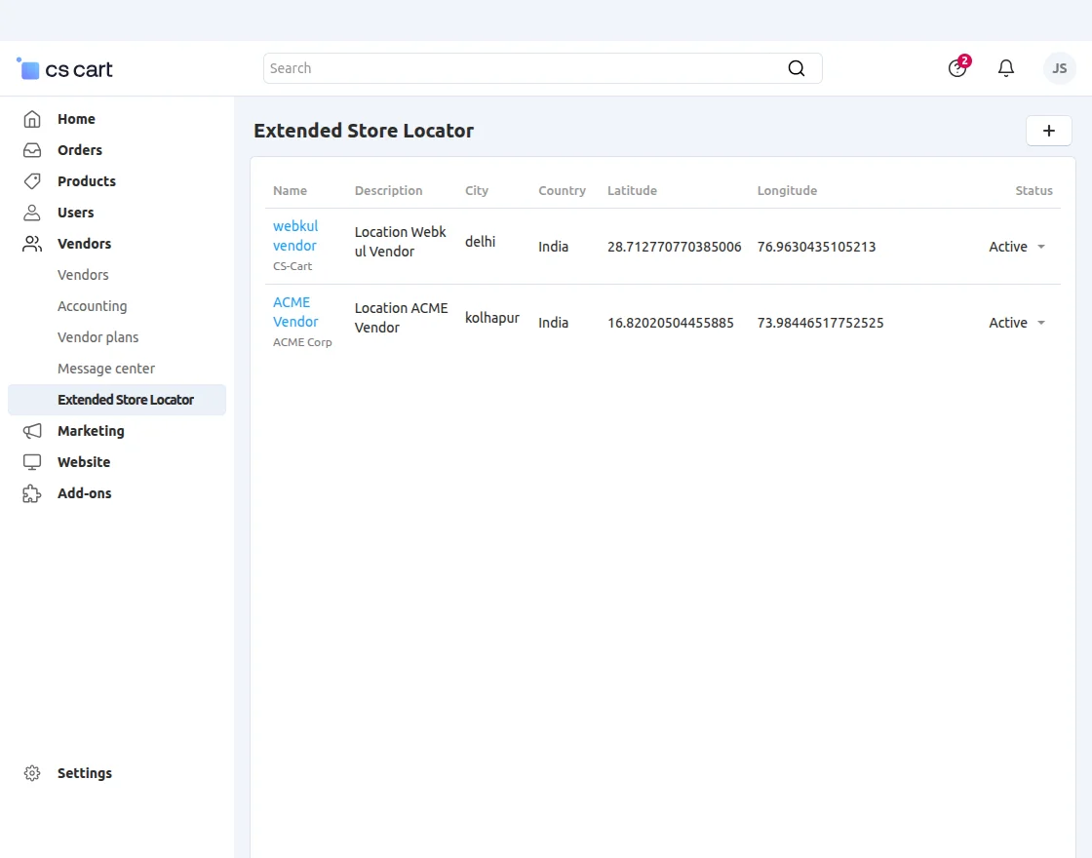Click the CS-Cart logo
This screenshot has width=1092, height=858.
[65, 69]
